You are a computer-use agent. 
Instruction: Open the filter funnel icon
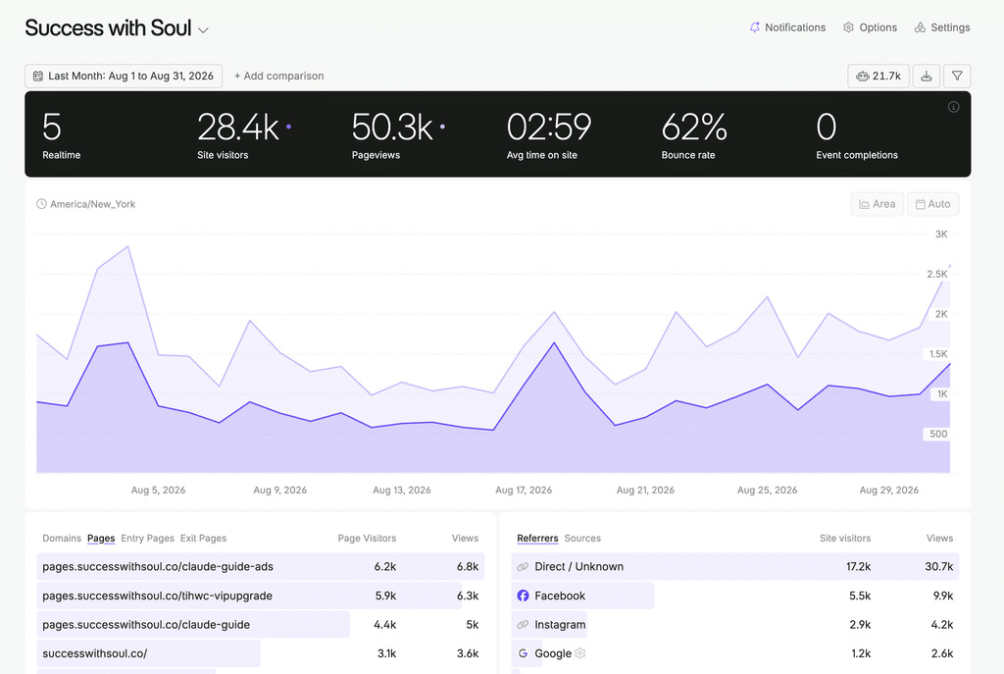957,76
